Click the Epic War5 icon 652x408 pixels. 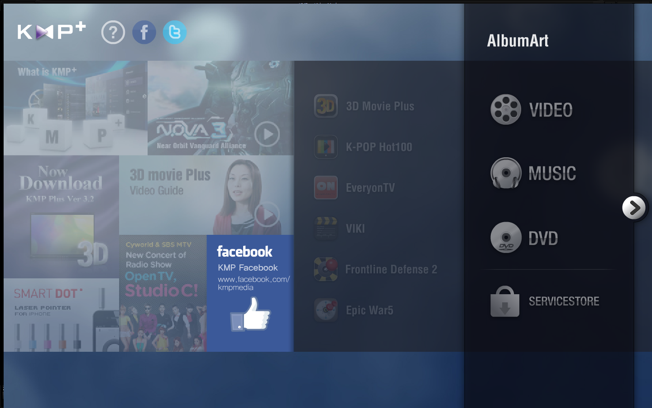tap(326, 310)
